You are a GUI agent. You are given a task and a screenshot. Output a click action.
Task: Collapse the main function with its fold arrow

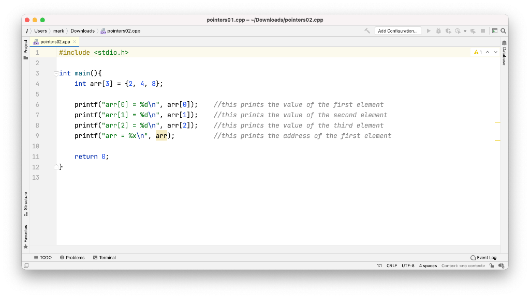[x=55, y=73]
